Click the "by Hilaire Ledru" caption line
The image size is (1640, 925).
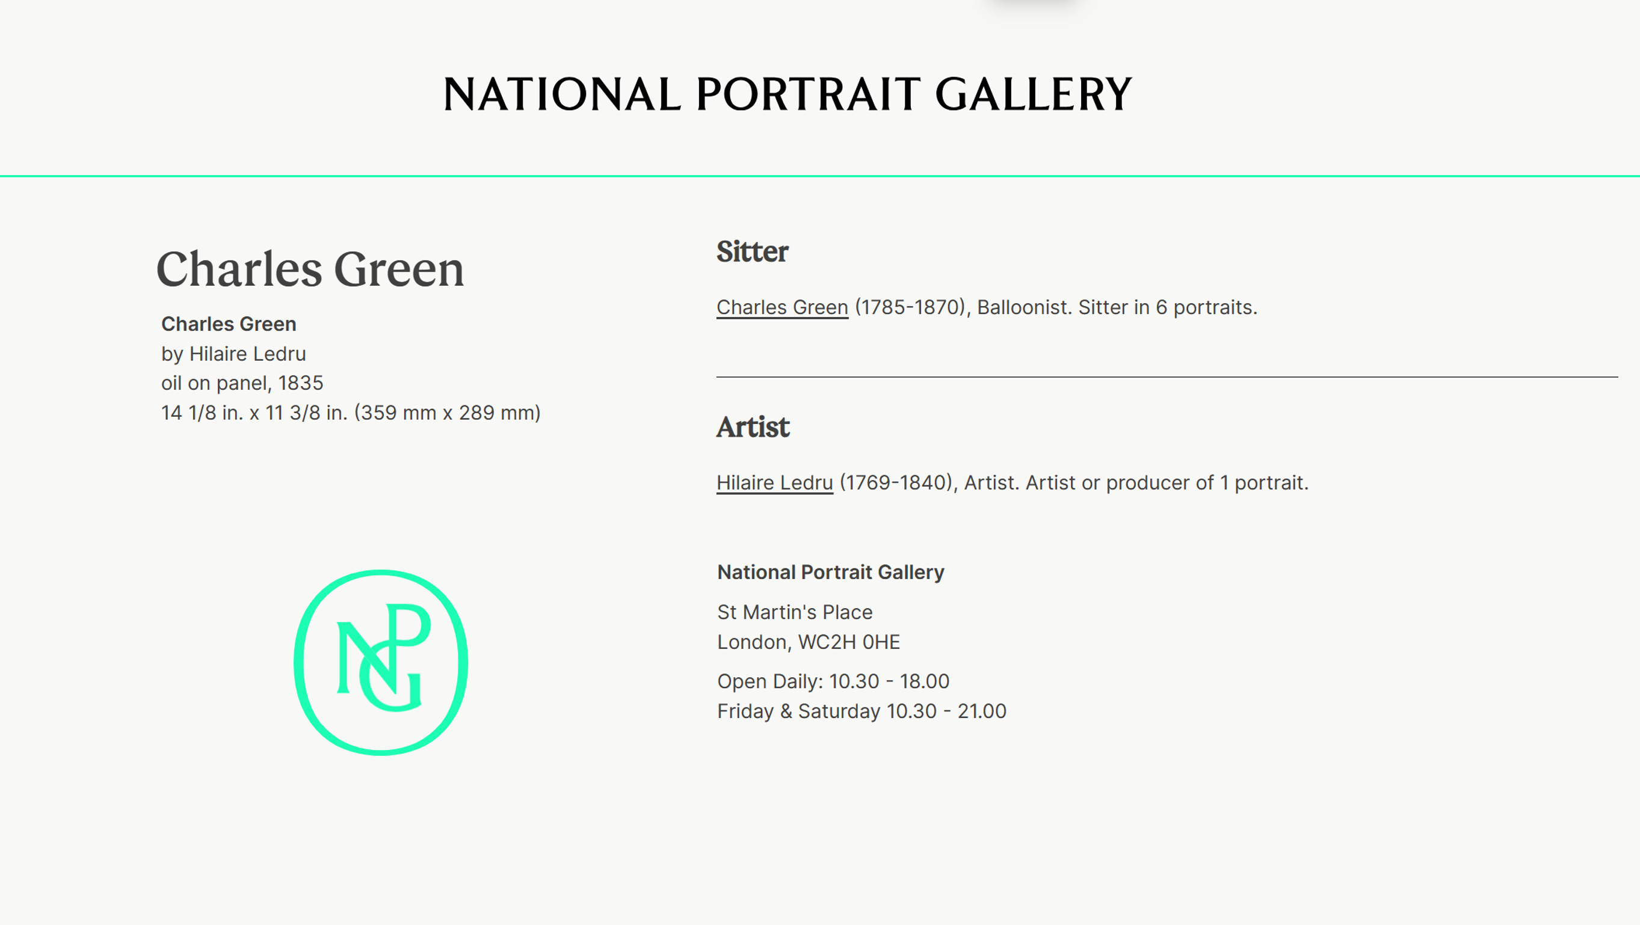click(x=233, y=354)
